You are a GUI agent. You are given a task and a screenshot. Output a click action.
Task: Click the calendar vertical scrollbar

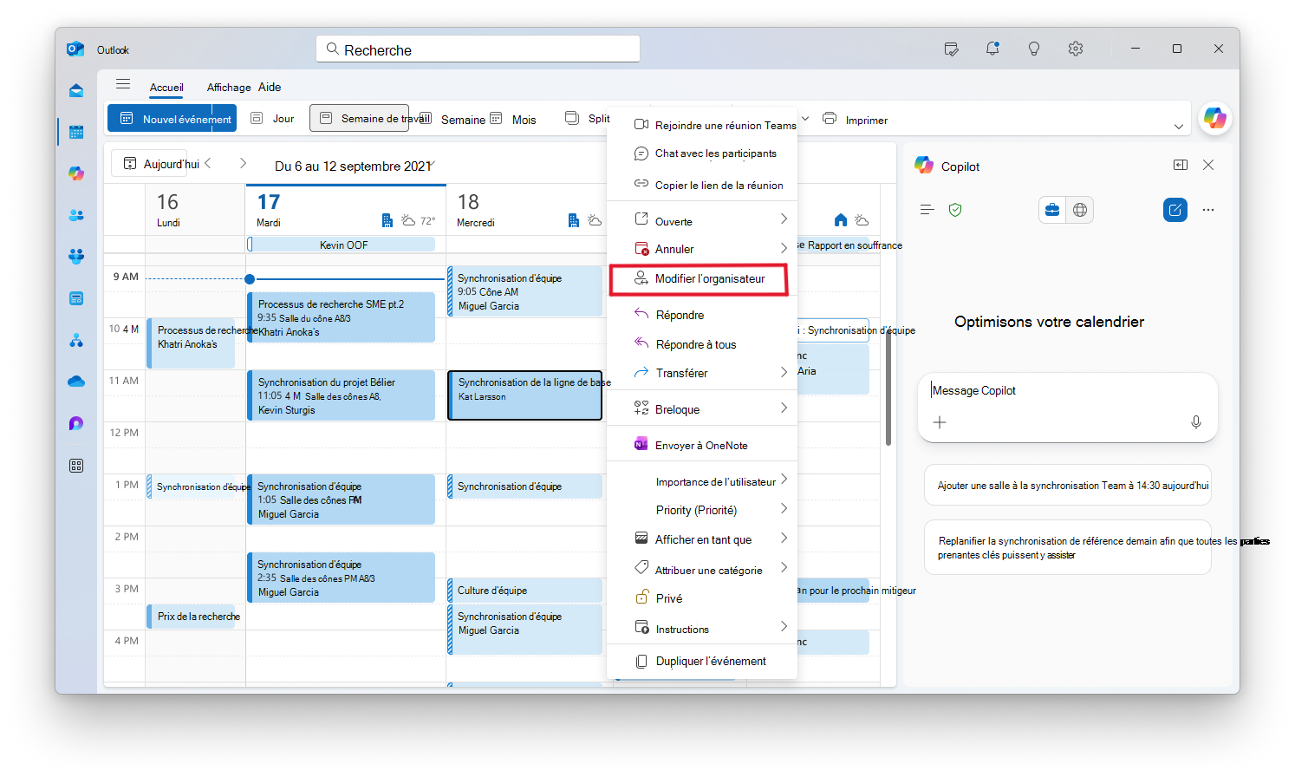[x=888, y=390]
